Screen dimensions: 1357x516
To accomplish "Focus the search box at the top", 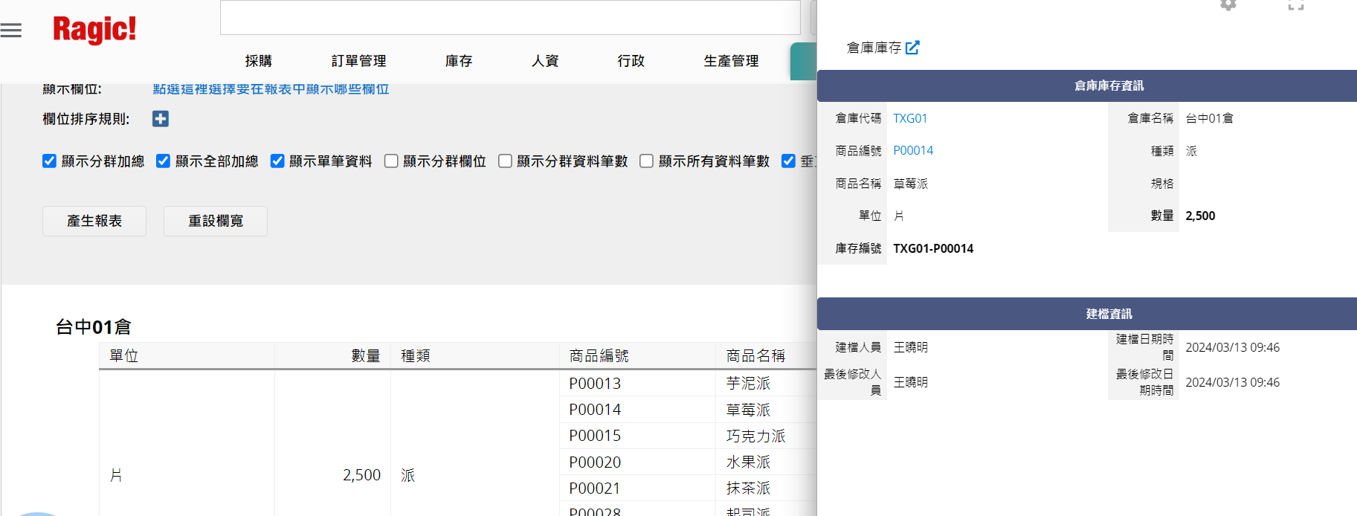I will [510, 18].
